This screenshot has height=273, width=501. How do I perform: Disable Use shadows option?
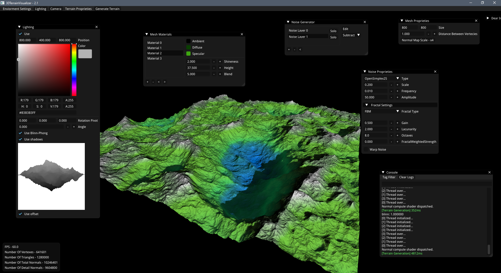tap(20, 139)
